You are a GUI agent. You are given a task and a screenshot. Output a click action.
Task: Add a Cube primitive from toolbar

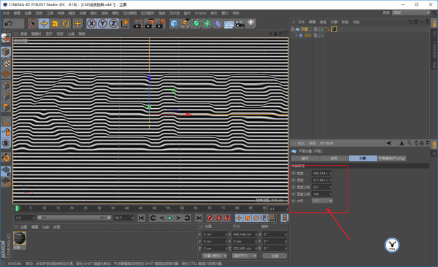pyautogui.click(x=174, y=24)
